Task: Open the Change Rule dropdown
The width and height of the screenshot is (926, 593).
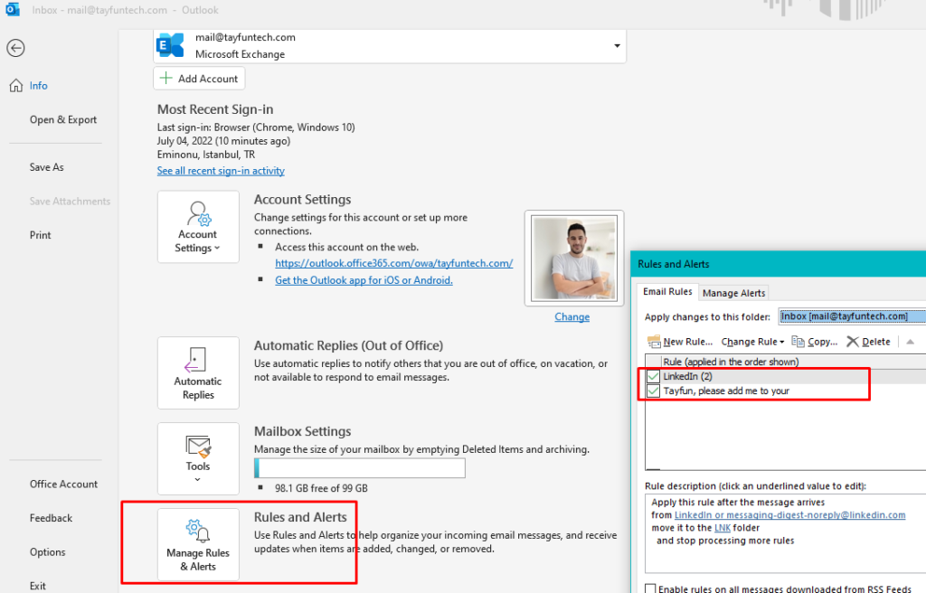Action: (752, 342)
